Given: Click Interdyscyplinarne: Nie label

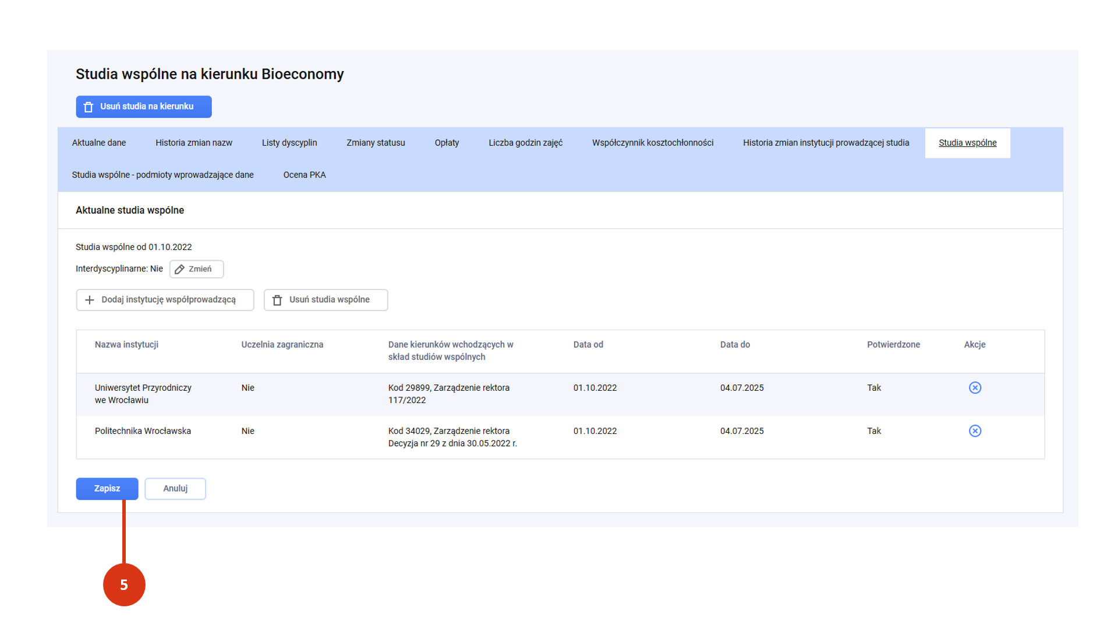Looking at the screenshot, I should point(119,269).
